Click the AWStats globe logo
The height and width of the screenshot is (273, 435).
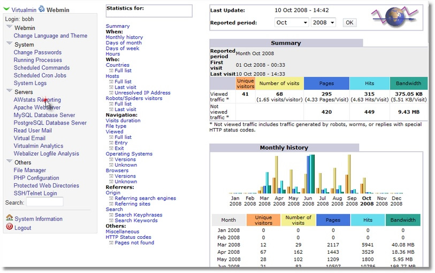tap(395, 17)
